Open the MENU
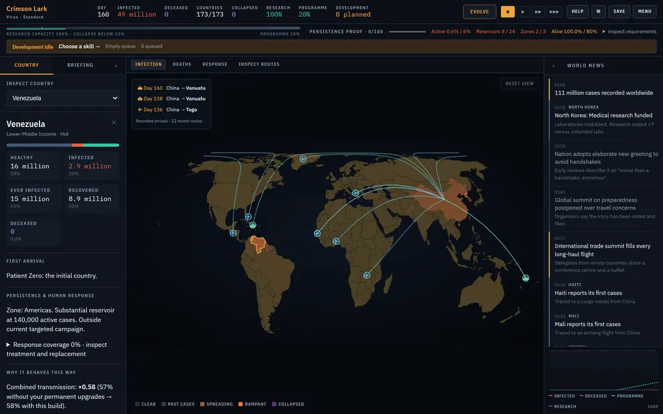 [644, 12]
